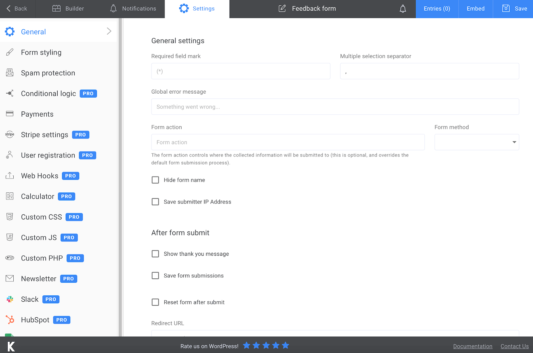Enable the Hide form name option
The width and height of the screenshot is (533, 353).
pos(155,180)
